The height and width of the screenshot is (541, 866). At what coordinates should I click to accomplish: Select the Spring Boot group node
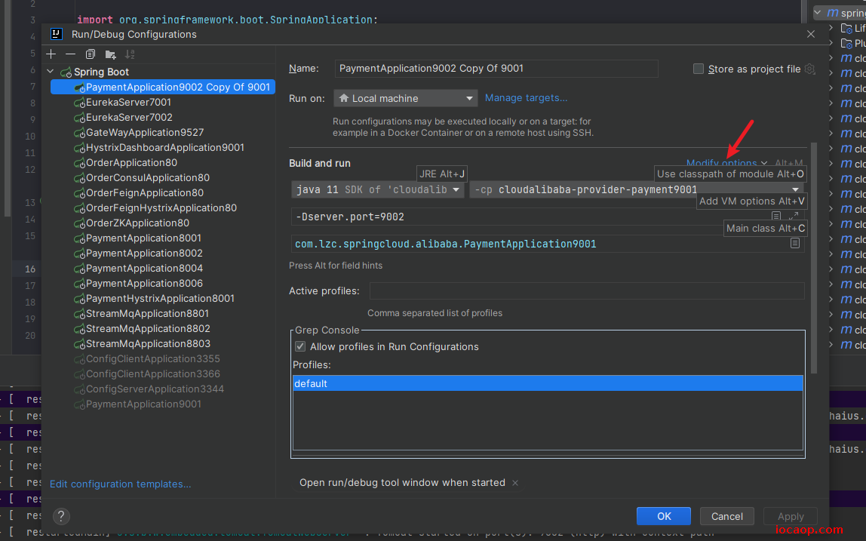(101, 72)
